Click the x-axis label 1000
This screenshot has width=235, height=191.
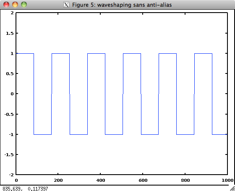[x=227, y=180]
